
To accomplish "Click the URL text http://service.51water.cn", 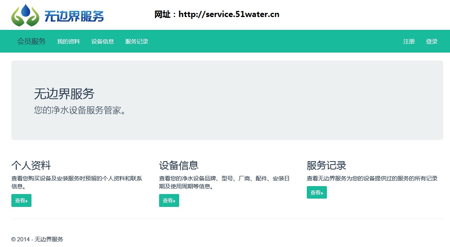I will (229, 14).
